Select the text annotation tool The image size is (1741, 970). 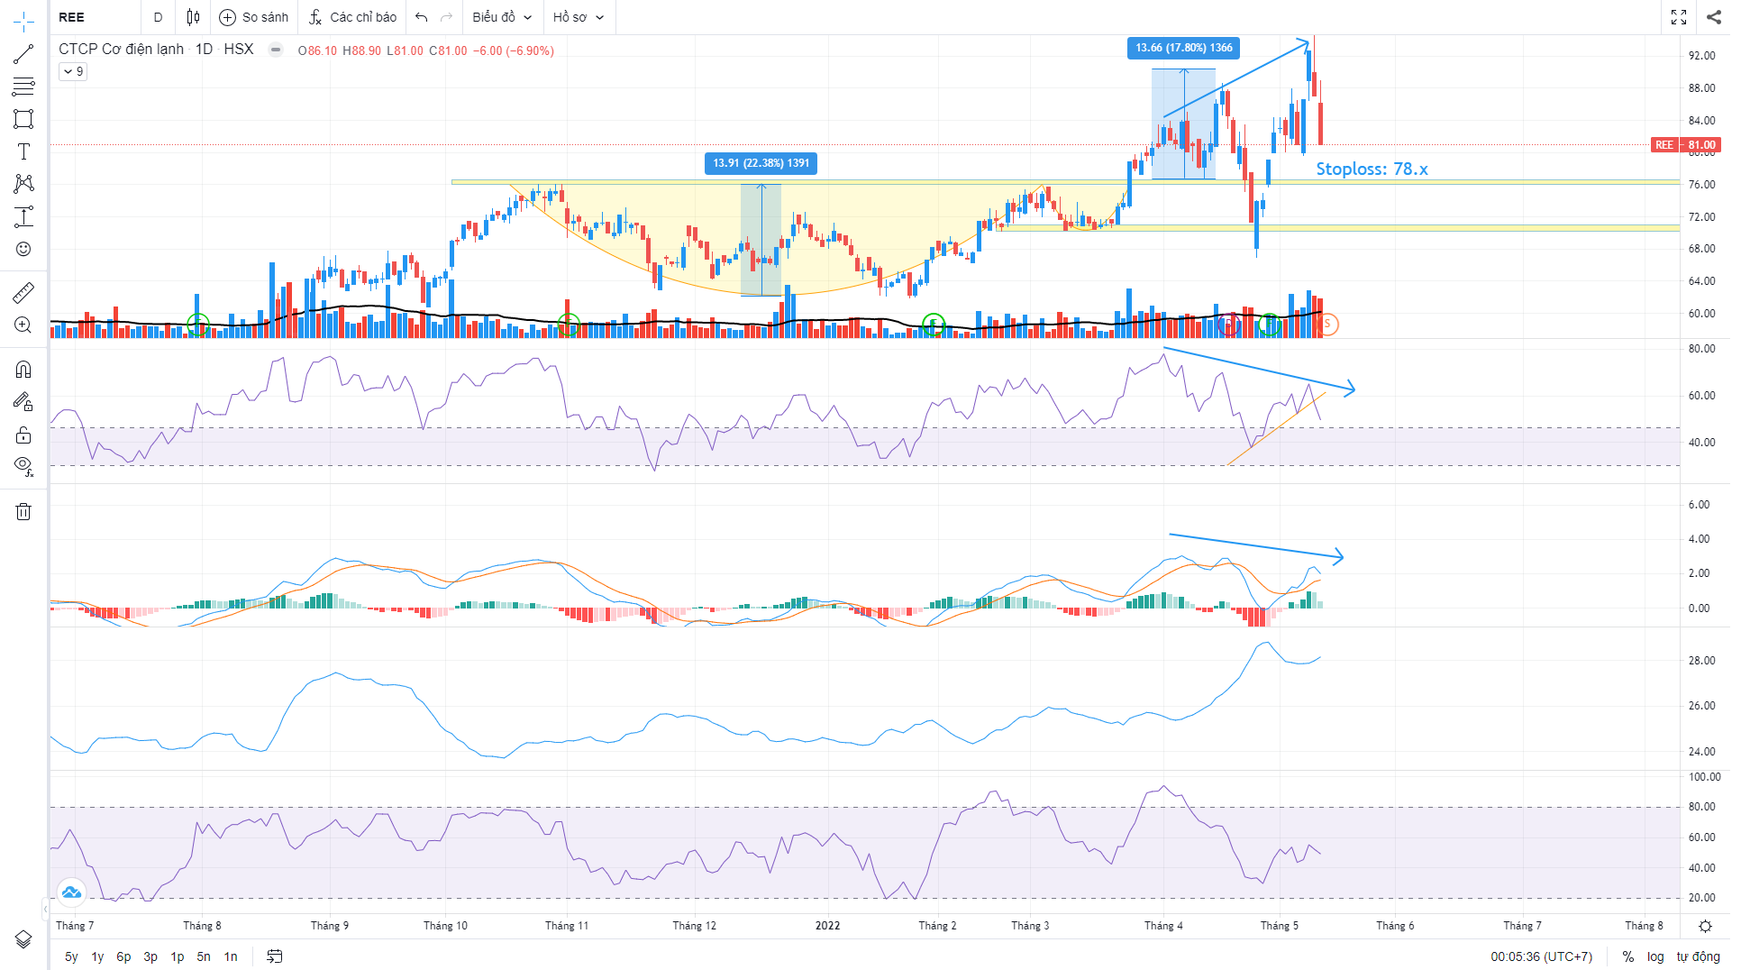pos(23,151)
